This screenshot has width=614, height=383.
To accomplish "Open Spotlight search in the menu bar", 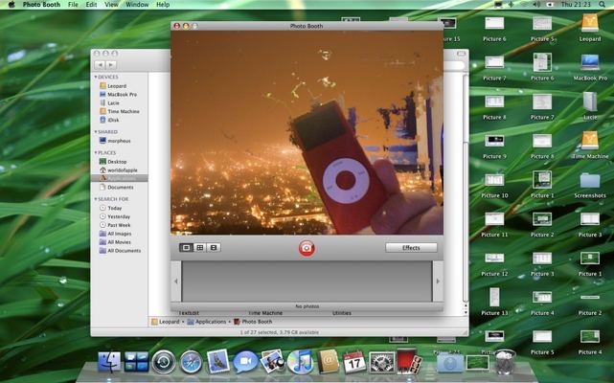I will coord(602,5).
